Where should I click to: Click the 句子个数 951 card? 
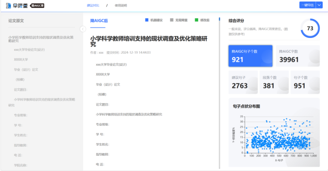[x=305, y=82]
